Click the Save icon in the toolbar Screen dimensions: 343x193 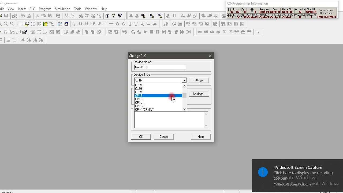(6, 16)
